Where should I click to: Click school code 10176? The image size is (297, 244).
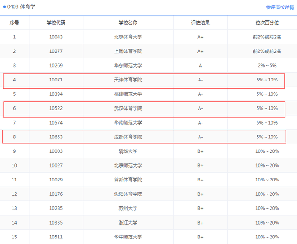coord(56,194)
